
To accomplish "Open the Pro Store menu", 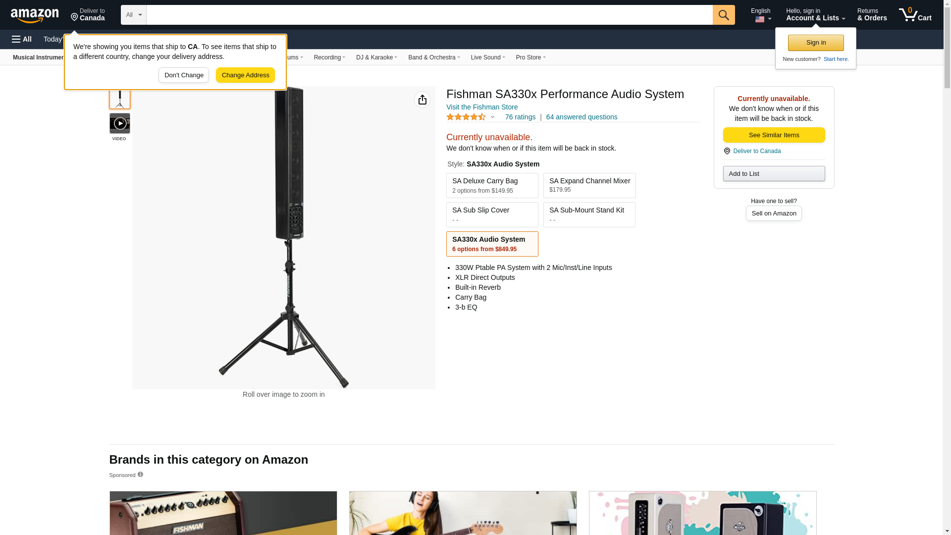I will point(530,57).
